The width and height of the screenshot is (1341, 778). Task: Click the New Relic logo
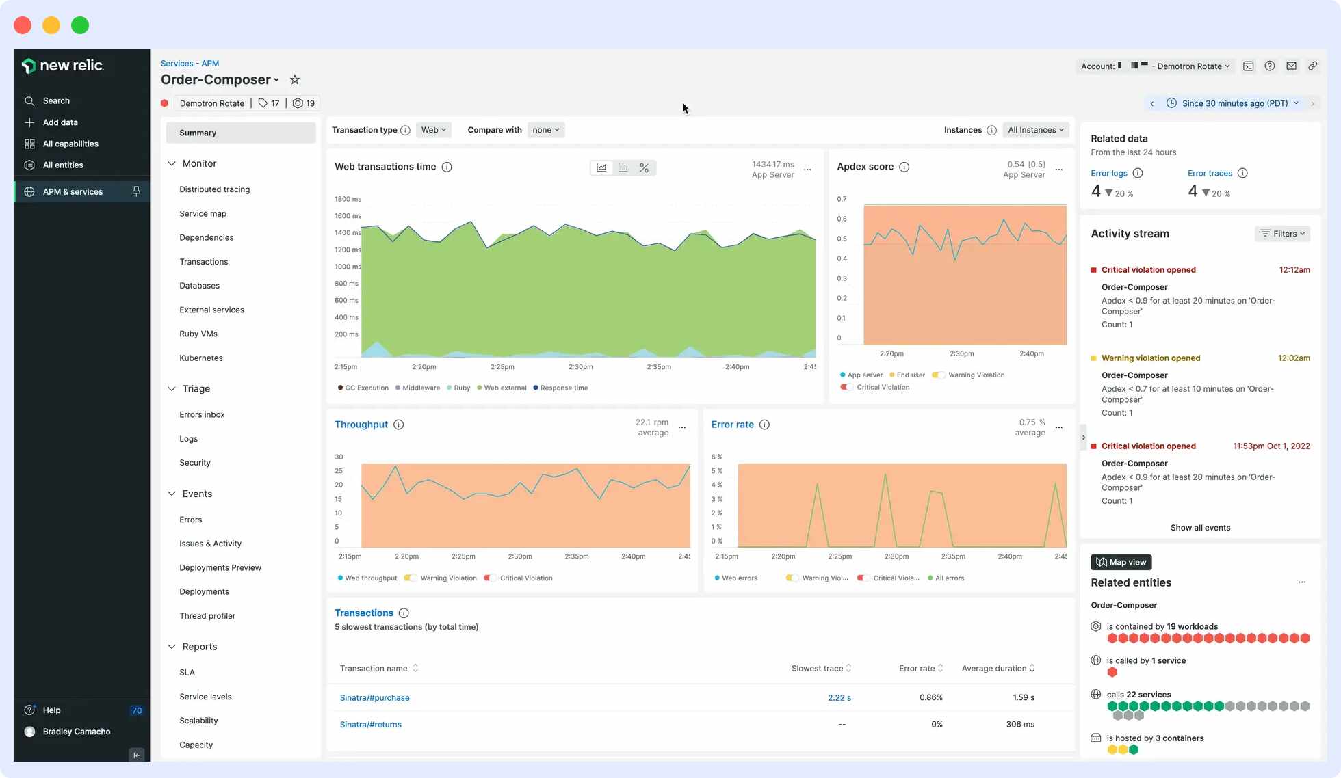62,66
